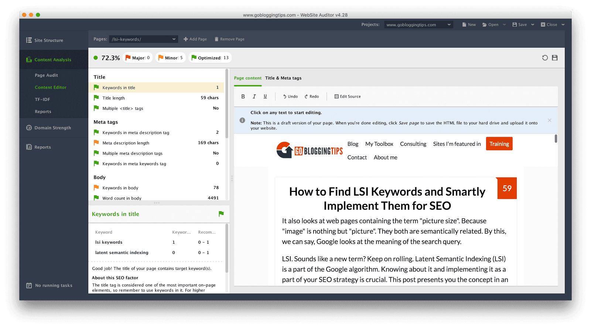Toggle bold formatting
591x328 pixels.
[243, 97]
